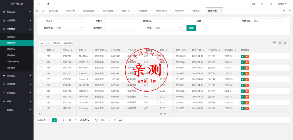Viewport: 293px width, 140px height.
Task: Check the checkbox for row 236
Action: point(40,62)
